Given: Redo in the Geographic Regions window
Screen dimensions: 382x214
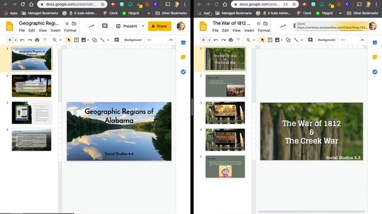Looking at the screenshot, I should coord(30,40).
